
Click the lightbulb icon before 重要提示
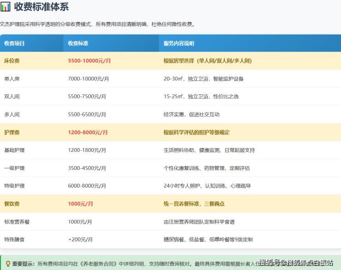pos(8,264)
